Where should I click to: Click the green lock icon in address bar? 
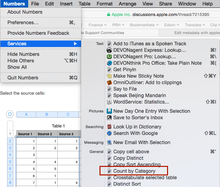[x=108, y=14]
